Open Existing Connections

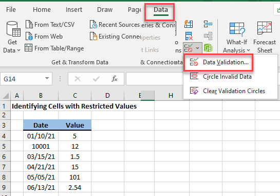tap(116, 37)
